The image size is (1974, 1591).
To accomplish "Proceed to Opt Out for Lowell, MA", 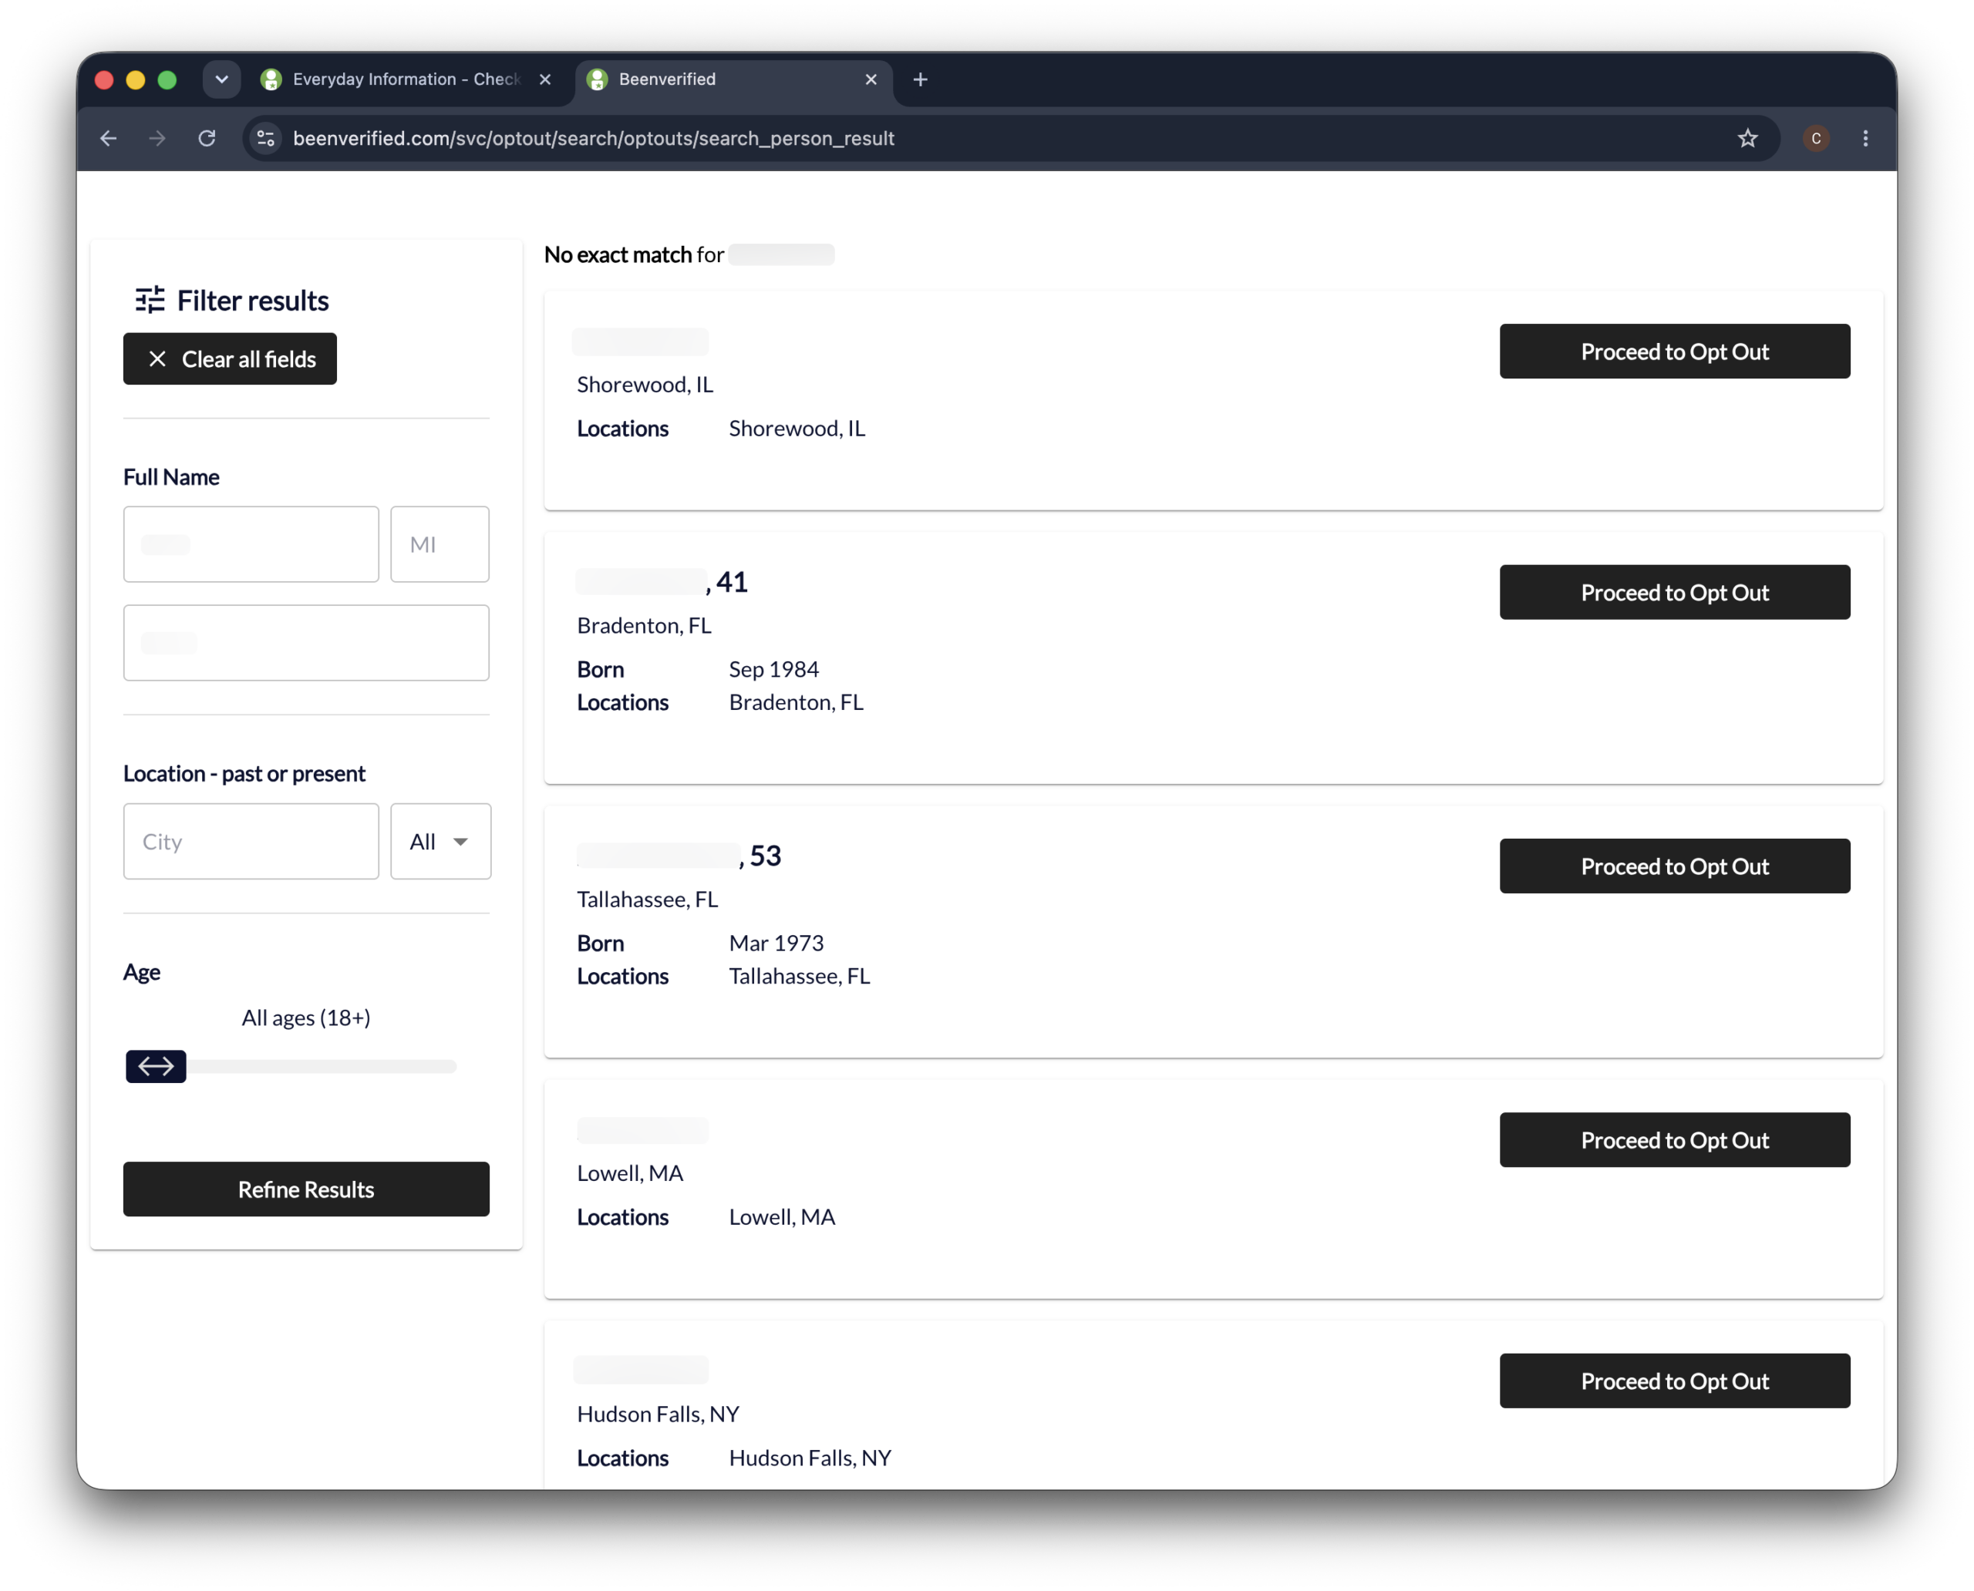I will (1674, 1140).
